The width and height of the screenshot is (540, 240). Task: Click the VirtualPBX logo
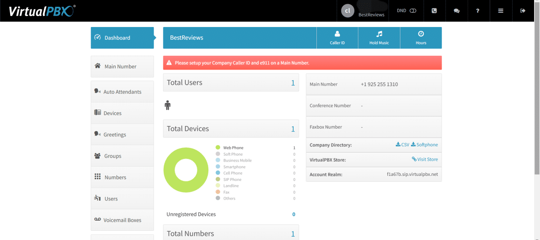42,11
